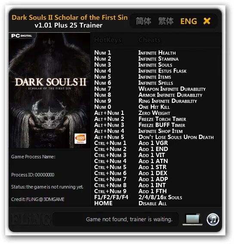The height and width of the screenshot is (244, 234).
Task: Toggle the One Hit Kill cheat
Action: point(154,107)
